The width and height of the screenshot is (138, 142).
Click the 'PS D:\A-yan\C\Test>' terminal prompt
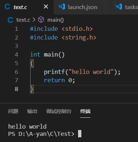coord(41,134)
